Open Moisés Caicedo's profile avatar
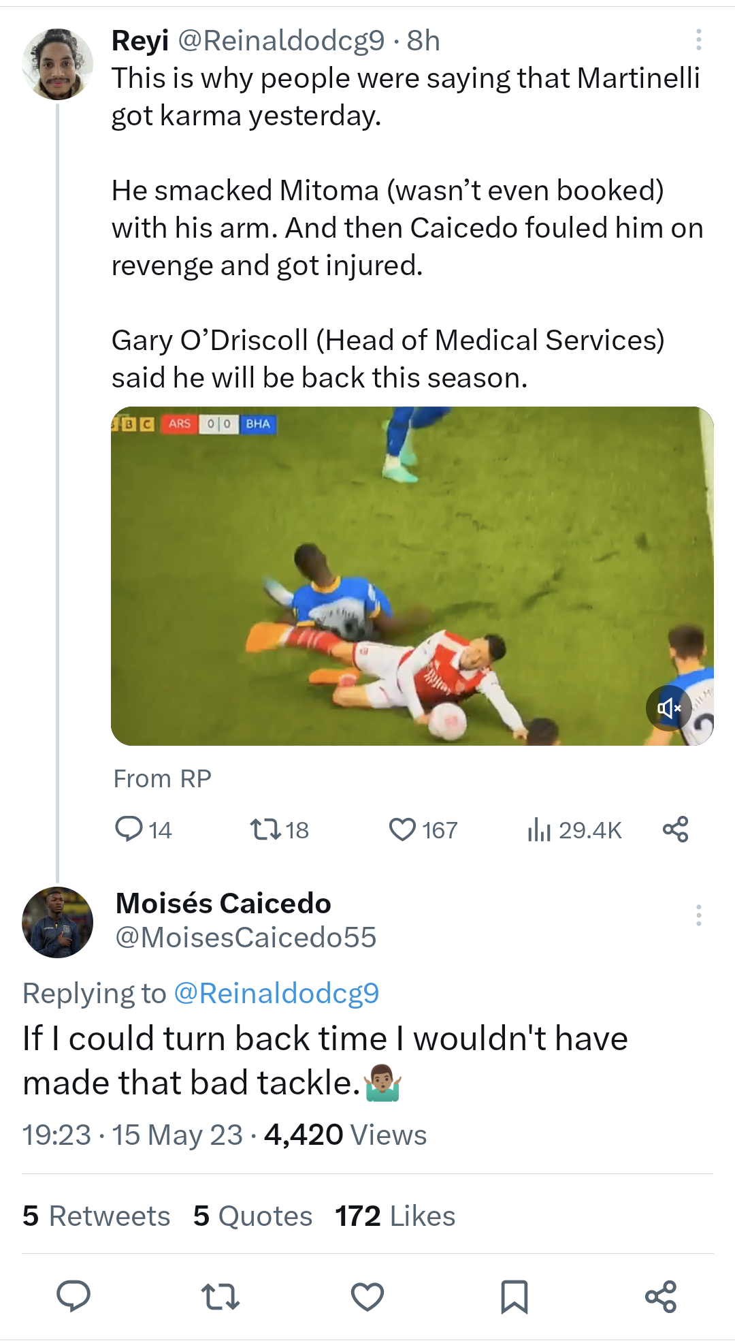The height and width of the screenshot is (1343, 735). (58, 922)
